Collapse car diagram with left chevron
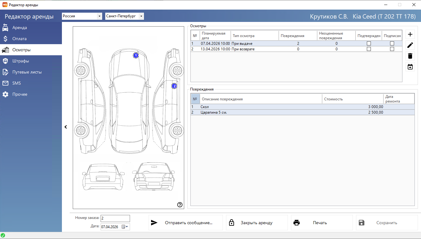 tap(66, 127)
